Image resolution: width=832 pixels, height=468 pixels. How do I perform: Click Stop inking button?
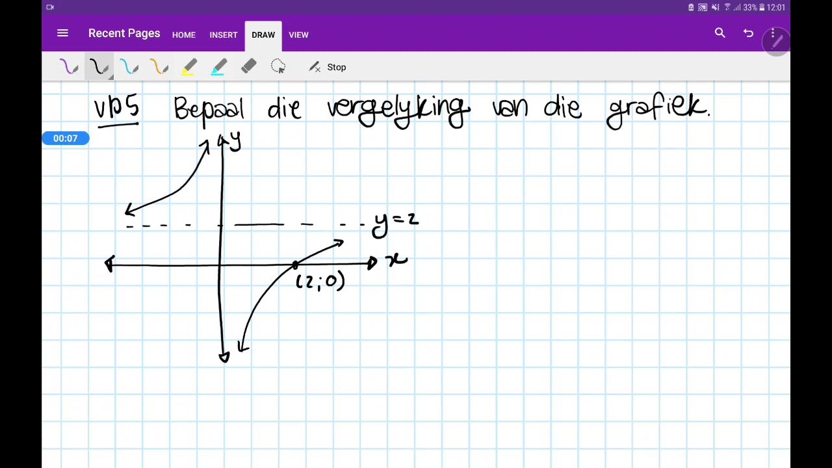(x=328, y=67)
